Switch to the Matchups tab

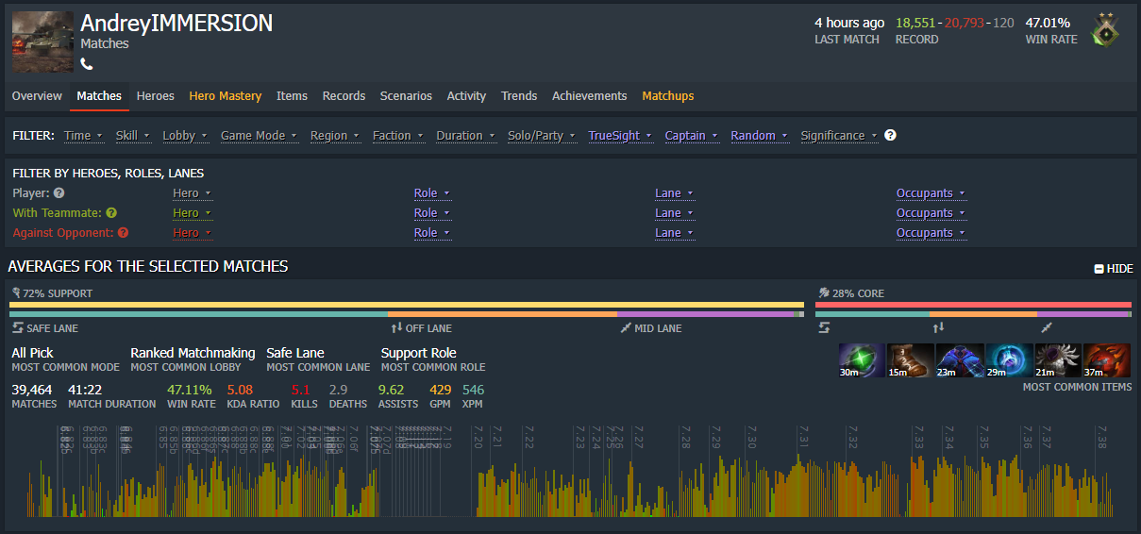point(668,96)
